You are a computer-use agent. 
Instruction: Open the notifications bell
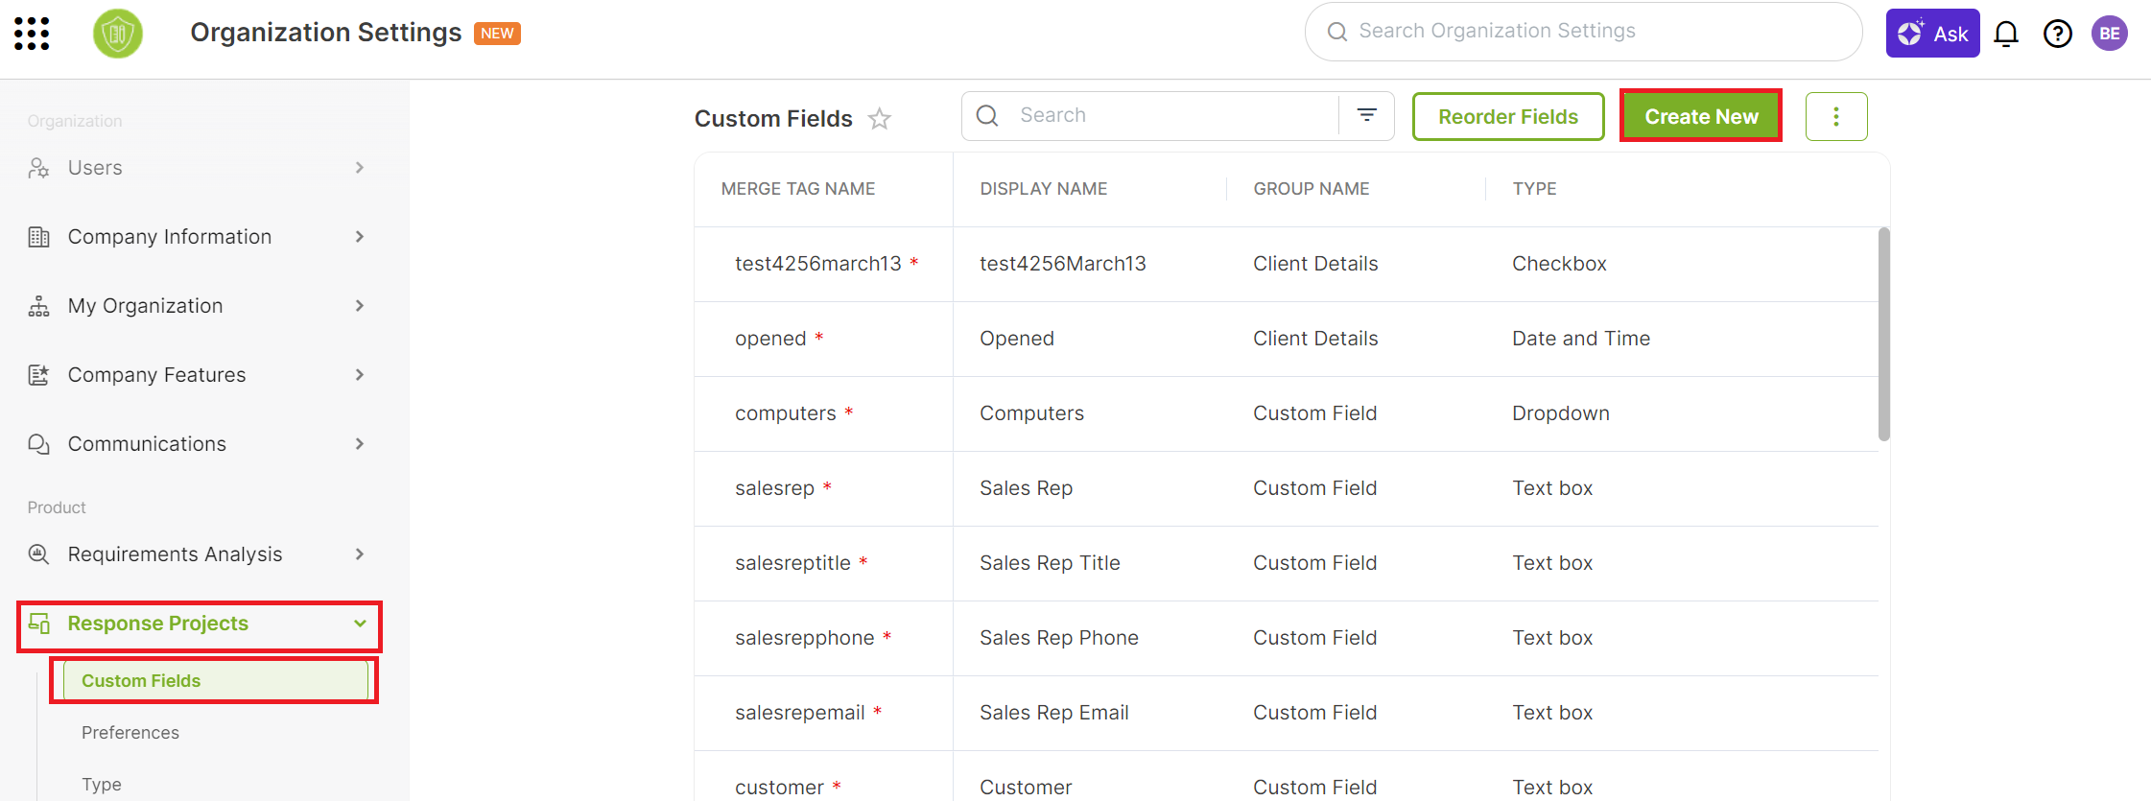[x=2006, y=34]
